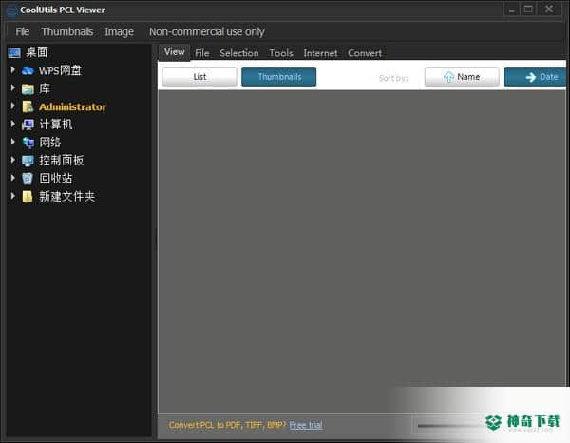Click the 库 library folder icon
Screen dimensions: 570x443
(x=28, y=88)
